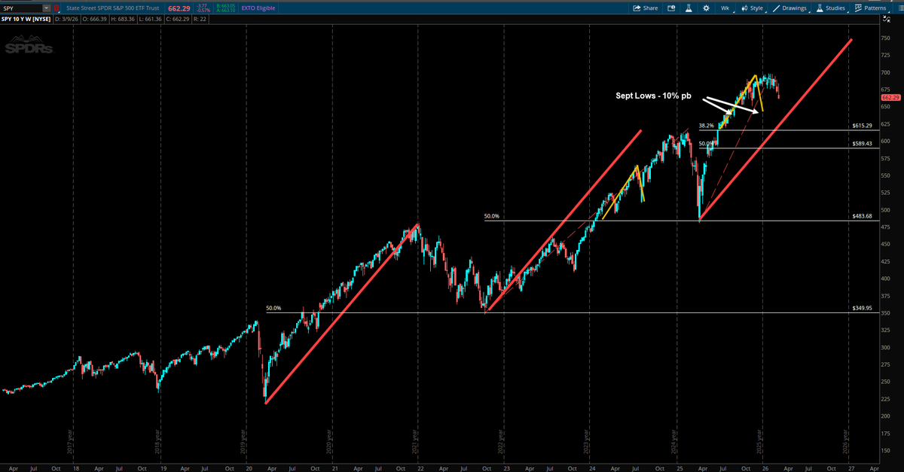Open the Studies menu
The image size is (904, 472).
pyautogui.click(x=831, y=8)
